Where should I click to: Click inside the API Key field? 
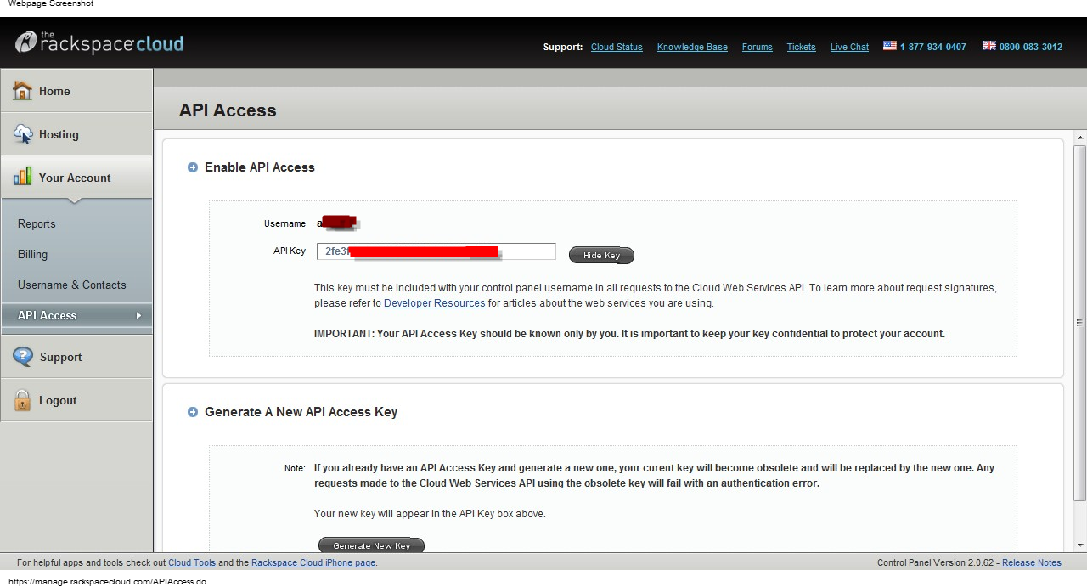(x=436, y=251)
